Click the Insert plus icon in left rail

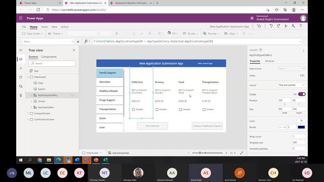(21, 68)
